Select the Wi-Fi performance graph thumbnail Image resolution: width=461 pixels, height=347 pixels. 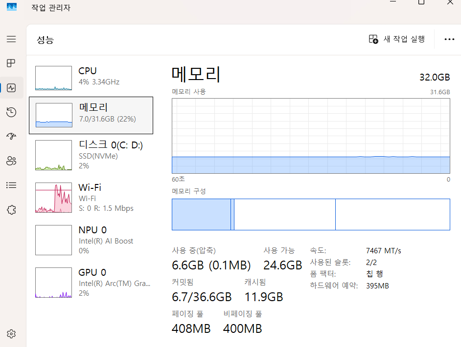click(x=53, y=198)
